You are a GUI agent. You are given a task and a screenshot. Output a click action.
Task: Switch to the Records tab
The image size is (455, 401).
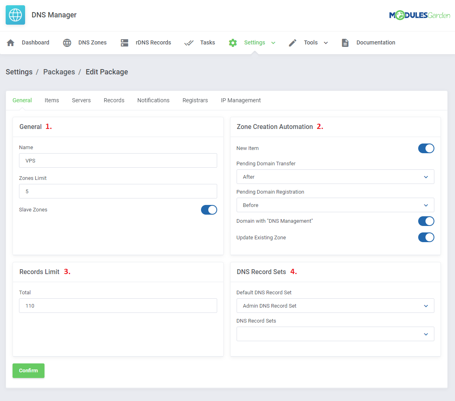point(114,100)
